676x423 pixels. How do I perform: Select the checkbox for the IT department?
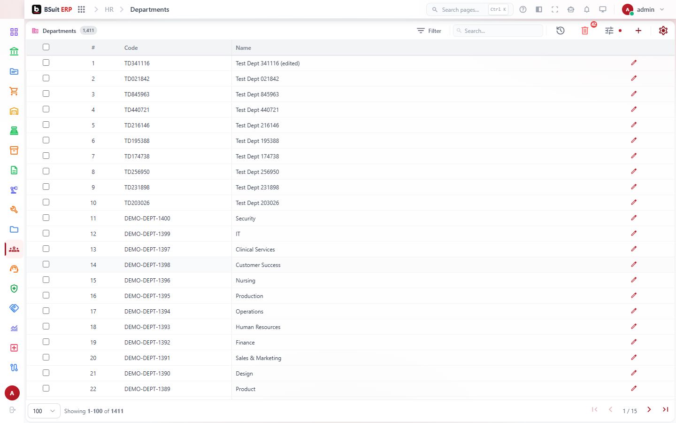coord(46,233)
